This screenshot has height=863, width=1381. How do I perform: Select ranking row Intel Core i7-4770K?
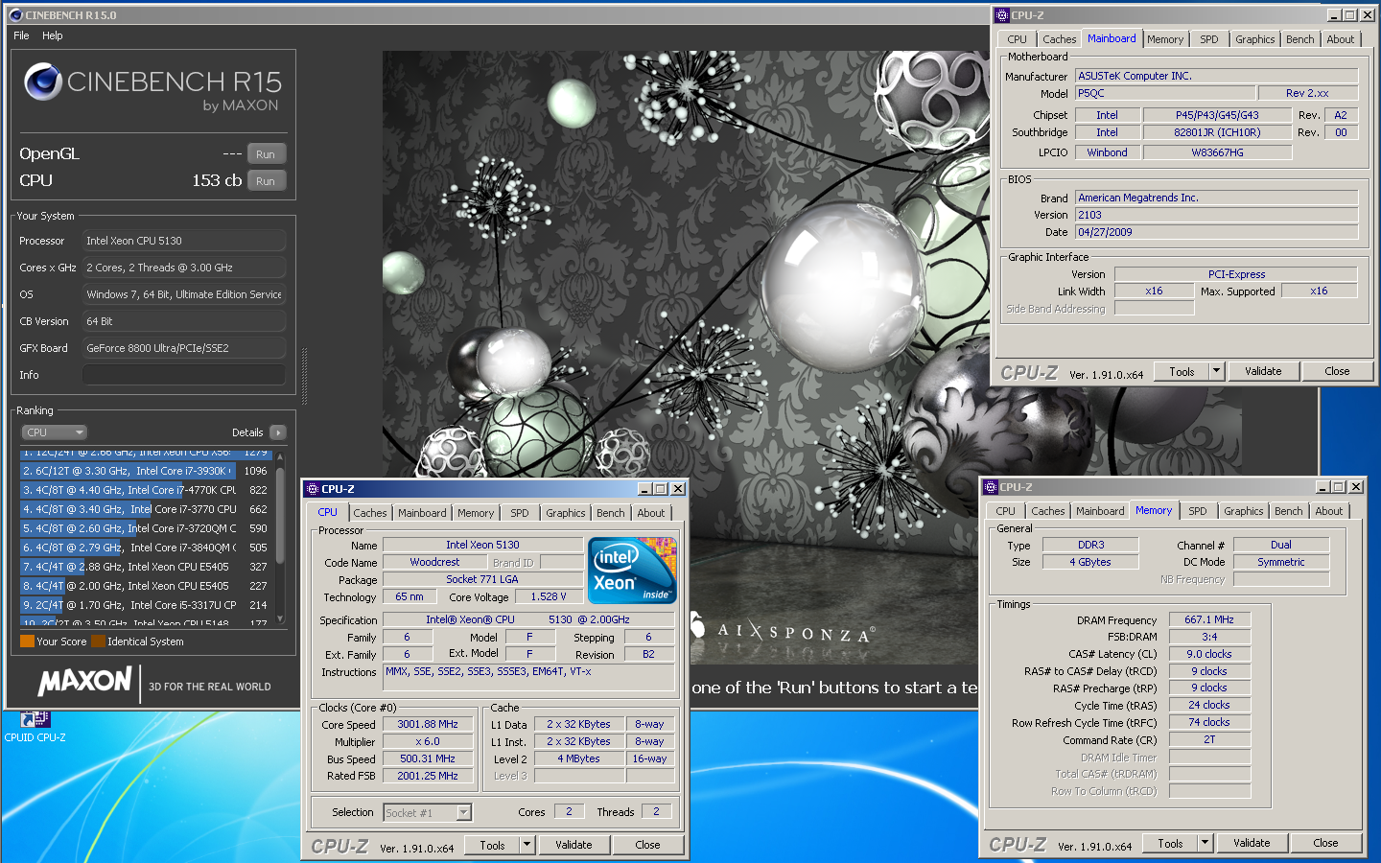point(146,490)
